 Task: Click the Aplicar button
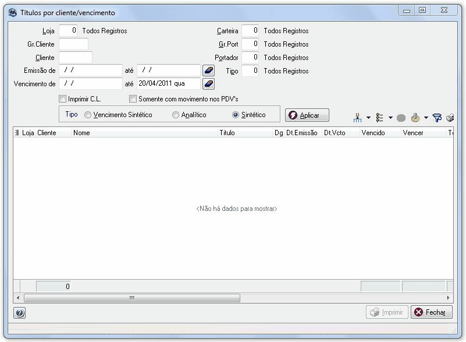[x=307, y=115]
